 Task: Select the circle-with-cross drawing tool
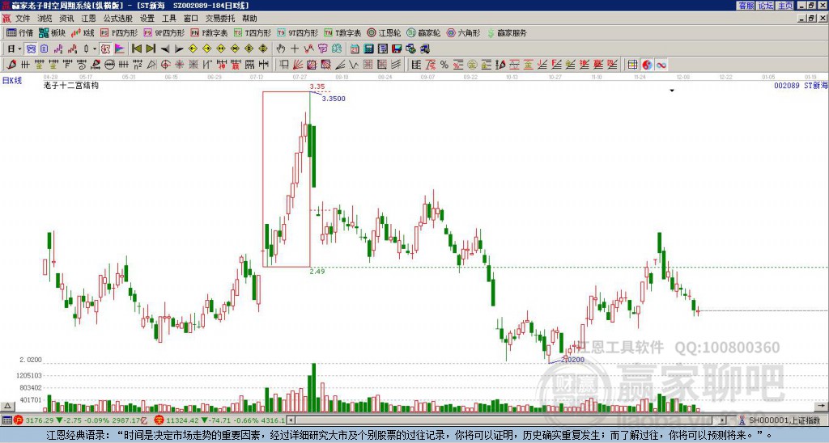165,65
